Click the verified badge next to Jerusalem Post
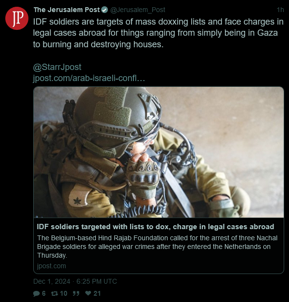The height and width of the screenshot is (302, 289). tap(105, 10)
